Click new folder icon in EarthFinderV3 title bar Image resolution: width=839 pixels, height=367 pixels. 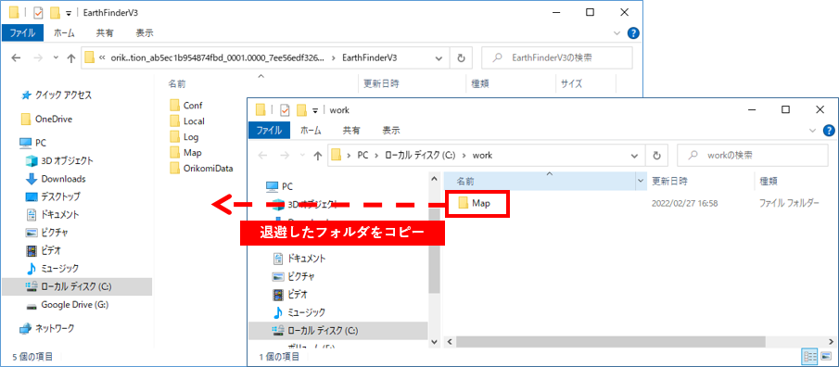55,12
